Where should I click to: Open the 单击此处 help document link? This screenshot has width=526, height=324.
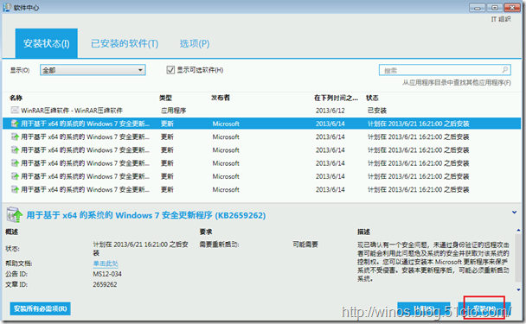point(106,264)
